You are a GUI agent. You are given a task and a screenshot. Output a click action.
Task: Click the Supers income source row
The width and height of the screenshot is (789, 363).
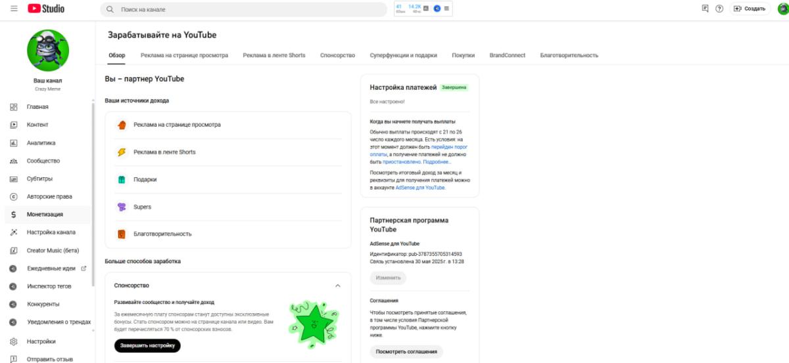pyautogui.click(x=228, y=207)
